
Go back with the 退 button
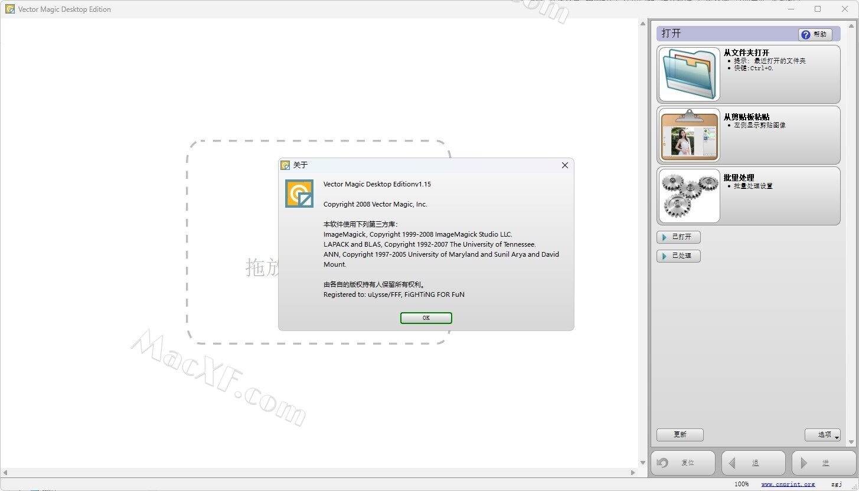tap(753, 463)
